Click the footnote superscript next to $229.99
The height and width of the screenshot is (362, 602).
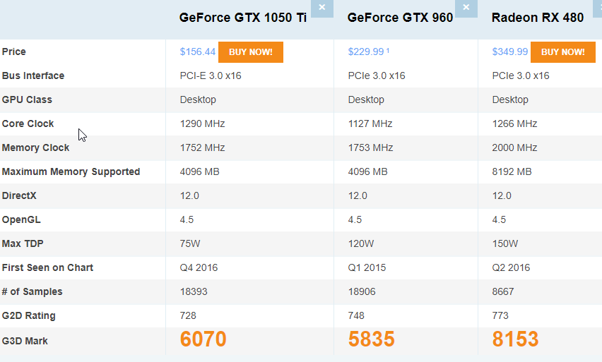(x=388, y=50)
